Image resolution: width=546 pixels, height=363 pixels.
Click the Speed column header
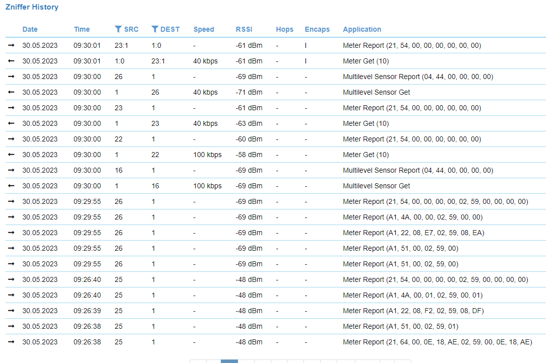(x=204, y=29)
